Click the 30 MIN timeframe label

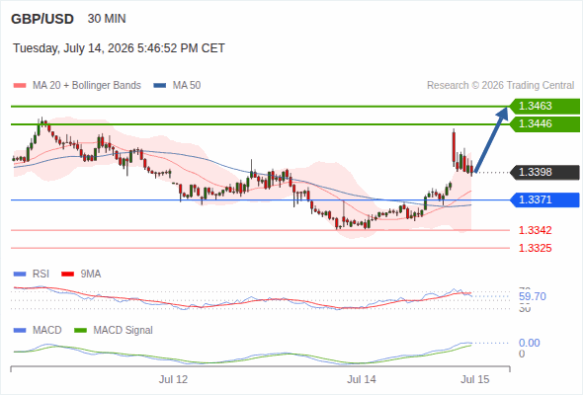pos(107,19)
